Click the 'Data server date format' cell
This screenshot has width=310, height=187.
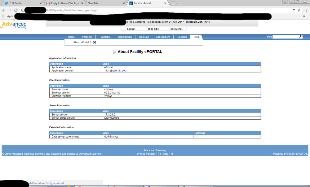click(x=76, y=137)
